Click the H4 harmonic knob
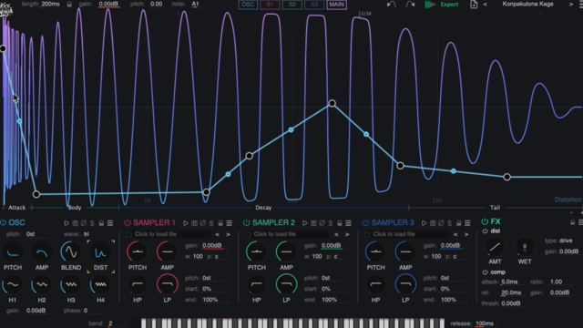The height and width of the screenshot is (328, 583). pos(100,284)
